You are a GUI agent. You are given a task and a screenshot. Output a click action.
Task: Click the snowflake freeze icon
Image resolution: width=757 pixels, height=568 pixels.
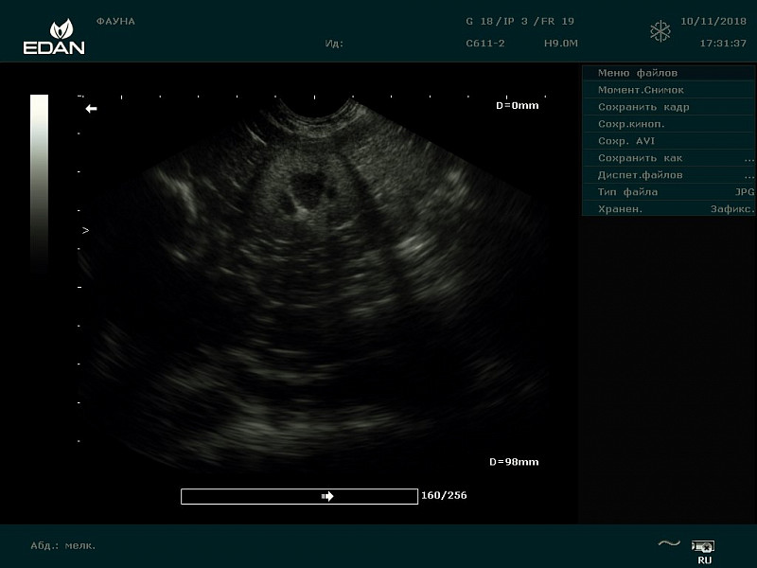pyautogui.click(x=660, y=31)
